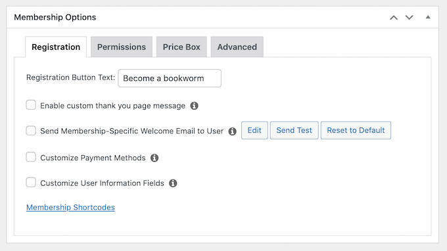
Task: Click the Send Test button
Action: point(294,130)
